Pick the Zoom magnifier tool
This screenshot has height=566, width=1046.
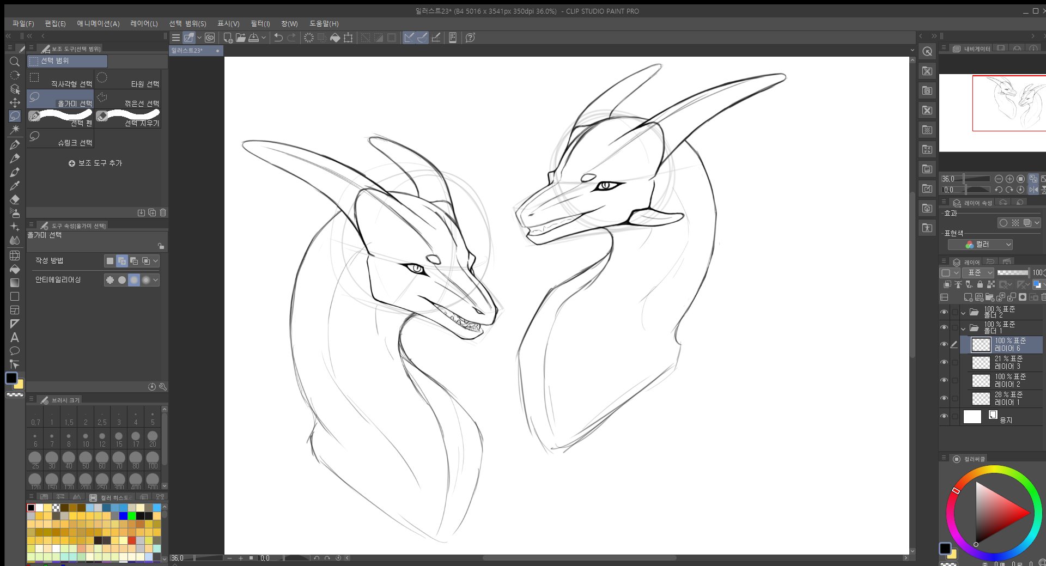click(15, 62)
